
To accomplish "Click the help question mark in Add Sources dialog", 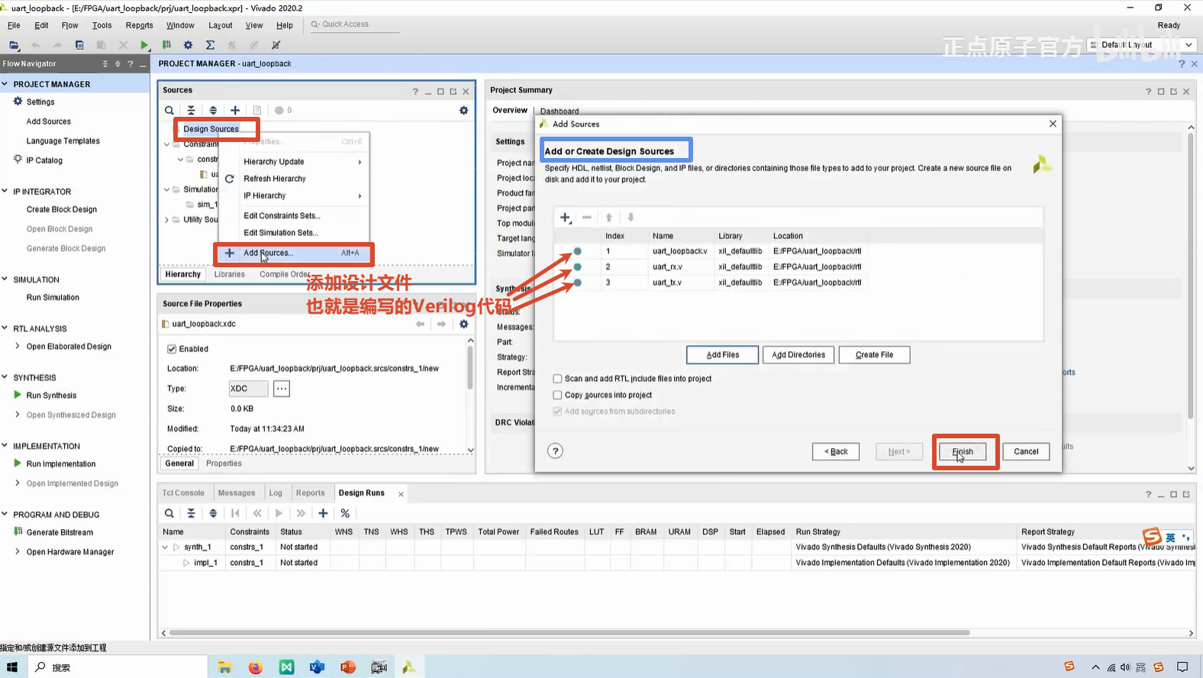I will click(556, 450).
